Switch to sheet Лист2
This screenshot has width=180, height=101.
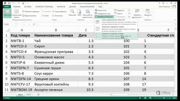click(x=29, y=95)
